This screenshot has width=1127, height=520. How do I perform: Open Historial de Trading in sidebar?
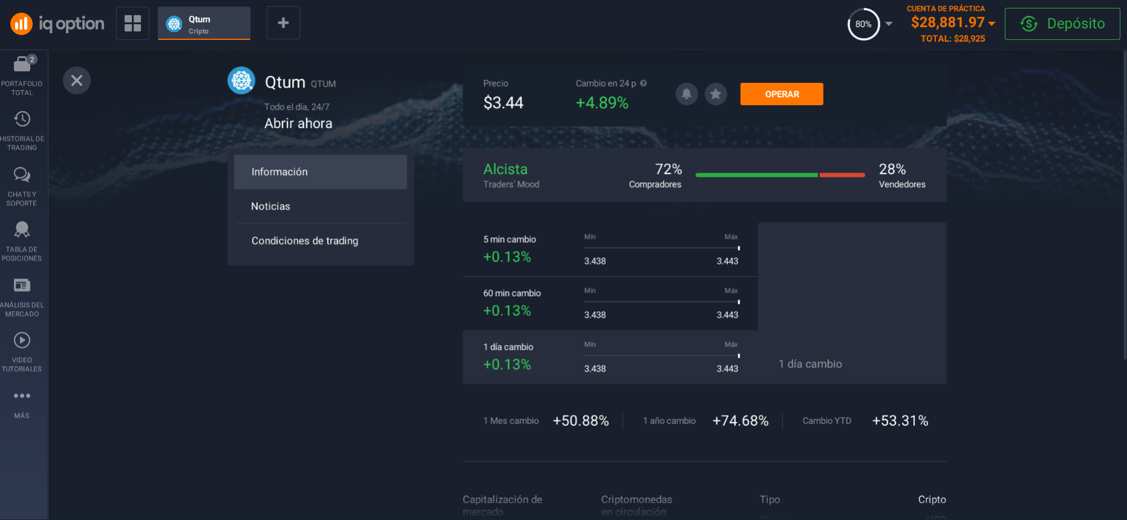(22, 120)
